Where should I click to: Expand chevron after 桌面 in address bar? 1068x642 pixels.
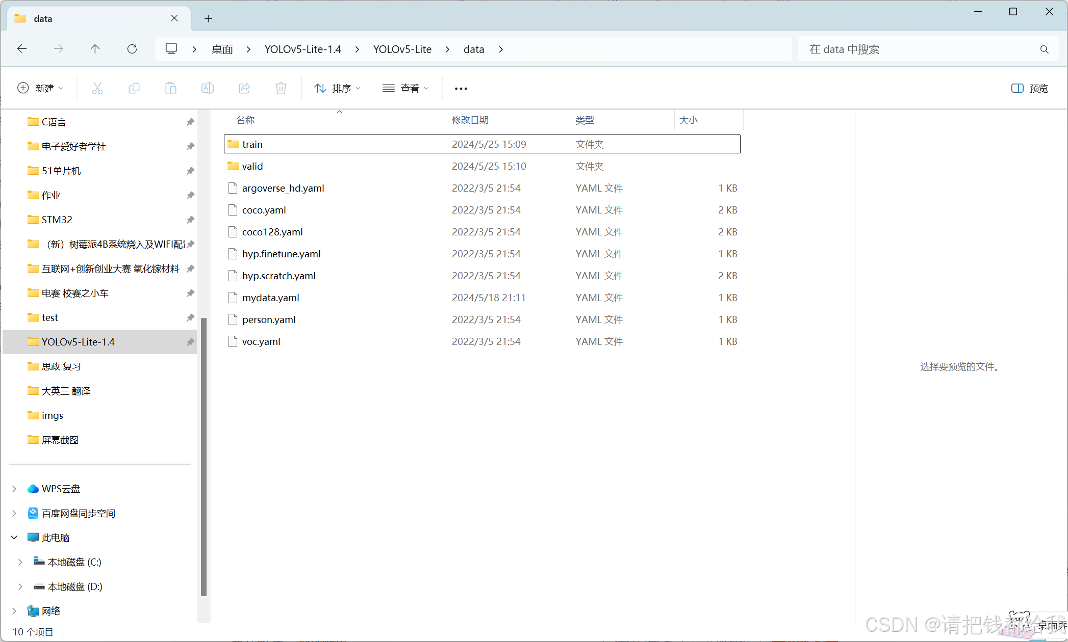(248, 49)
